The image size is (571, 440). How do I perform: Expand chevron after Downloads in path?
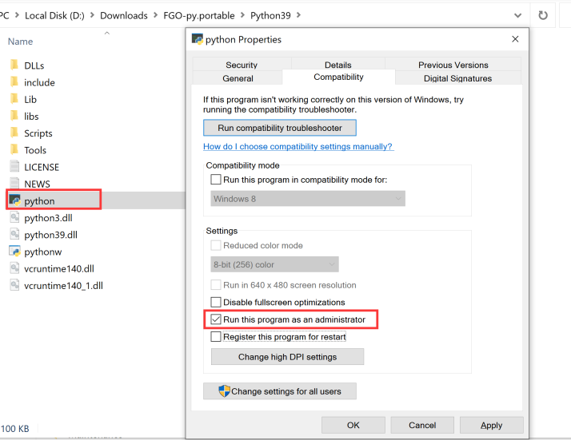coord(155,15)
